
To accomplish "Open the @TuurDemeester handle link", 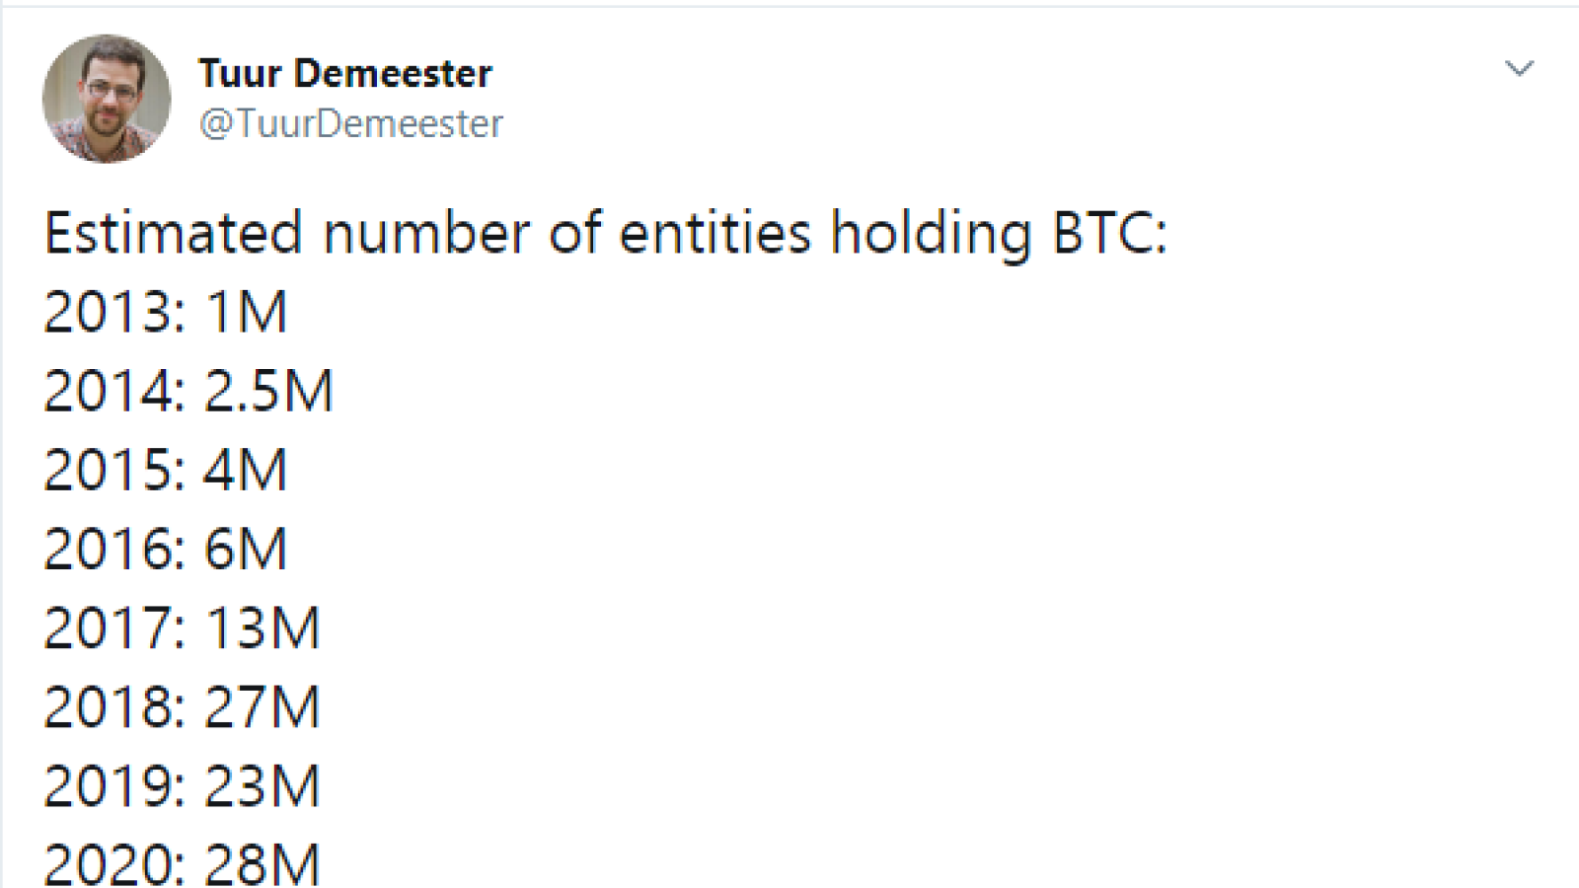I will 351,123.
